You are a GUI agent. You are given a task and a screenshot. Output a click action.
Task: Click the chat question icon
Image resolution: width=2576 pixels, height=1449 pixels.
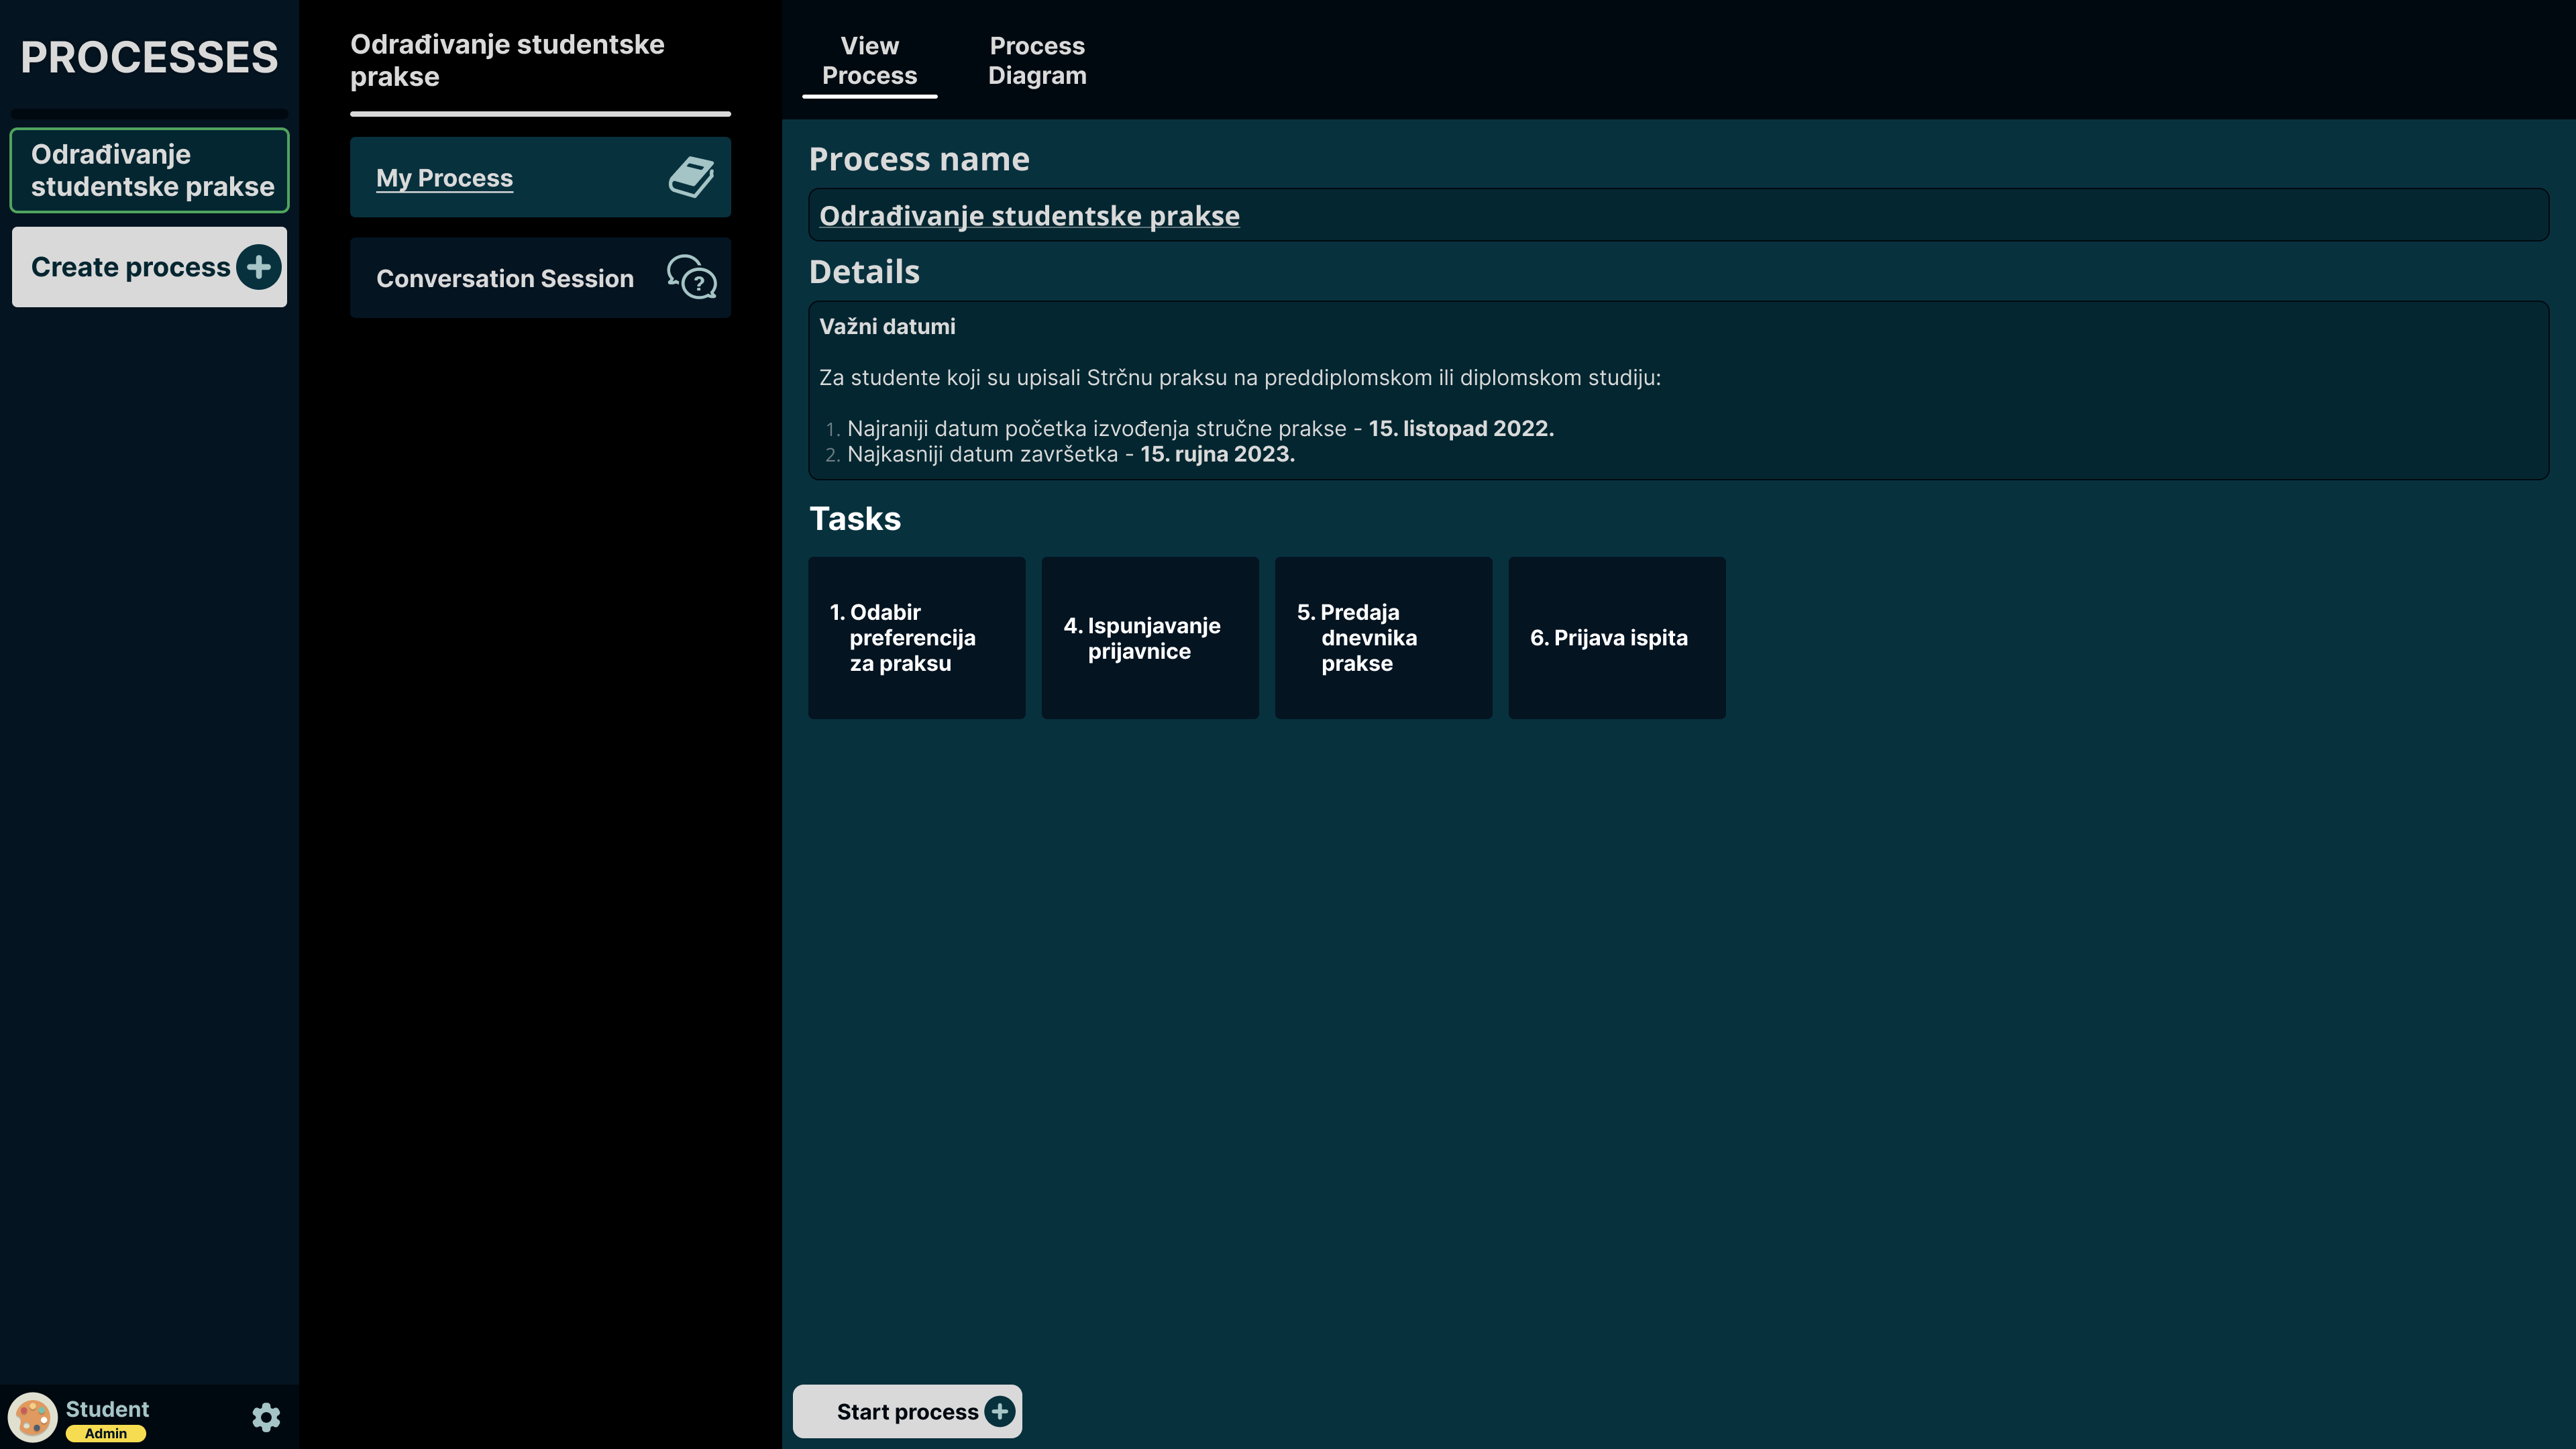pyautogui.click(x=691, y=278)
